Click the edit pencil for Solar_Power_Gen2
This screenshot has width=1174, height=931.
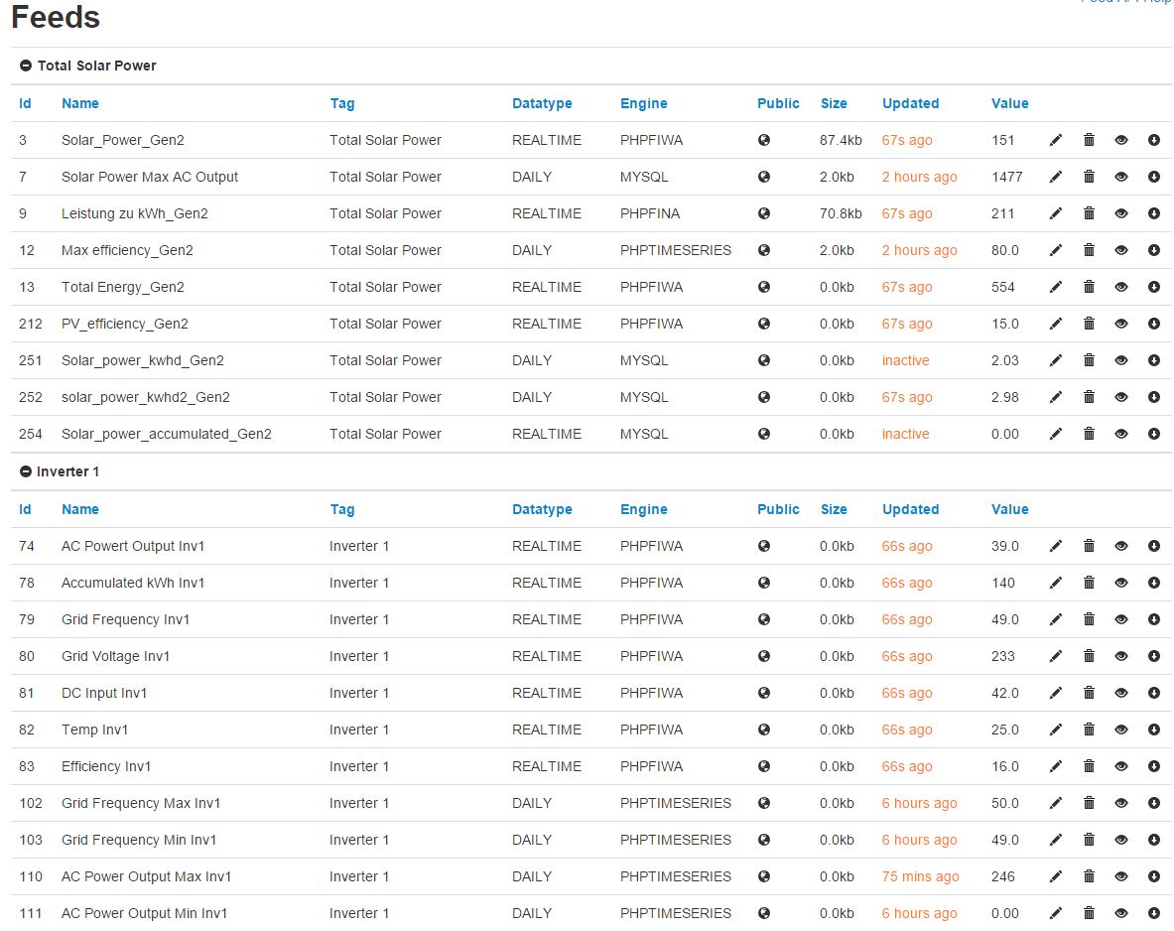1055,140
